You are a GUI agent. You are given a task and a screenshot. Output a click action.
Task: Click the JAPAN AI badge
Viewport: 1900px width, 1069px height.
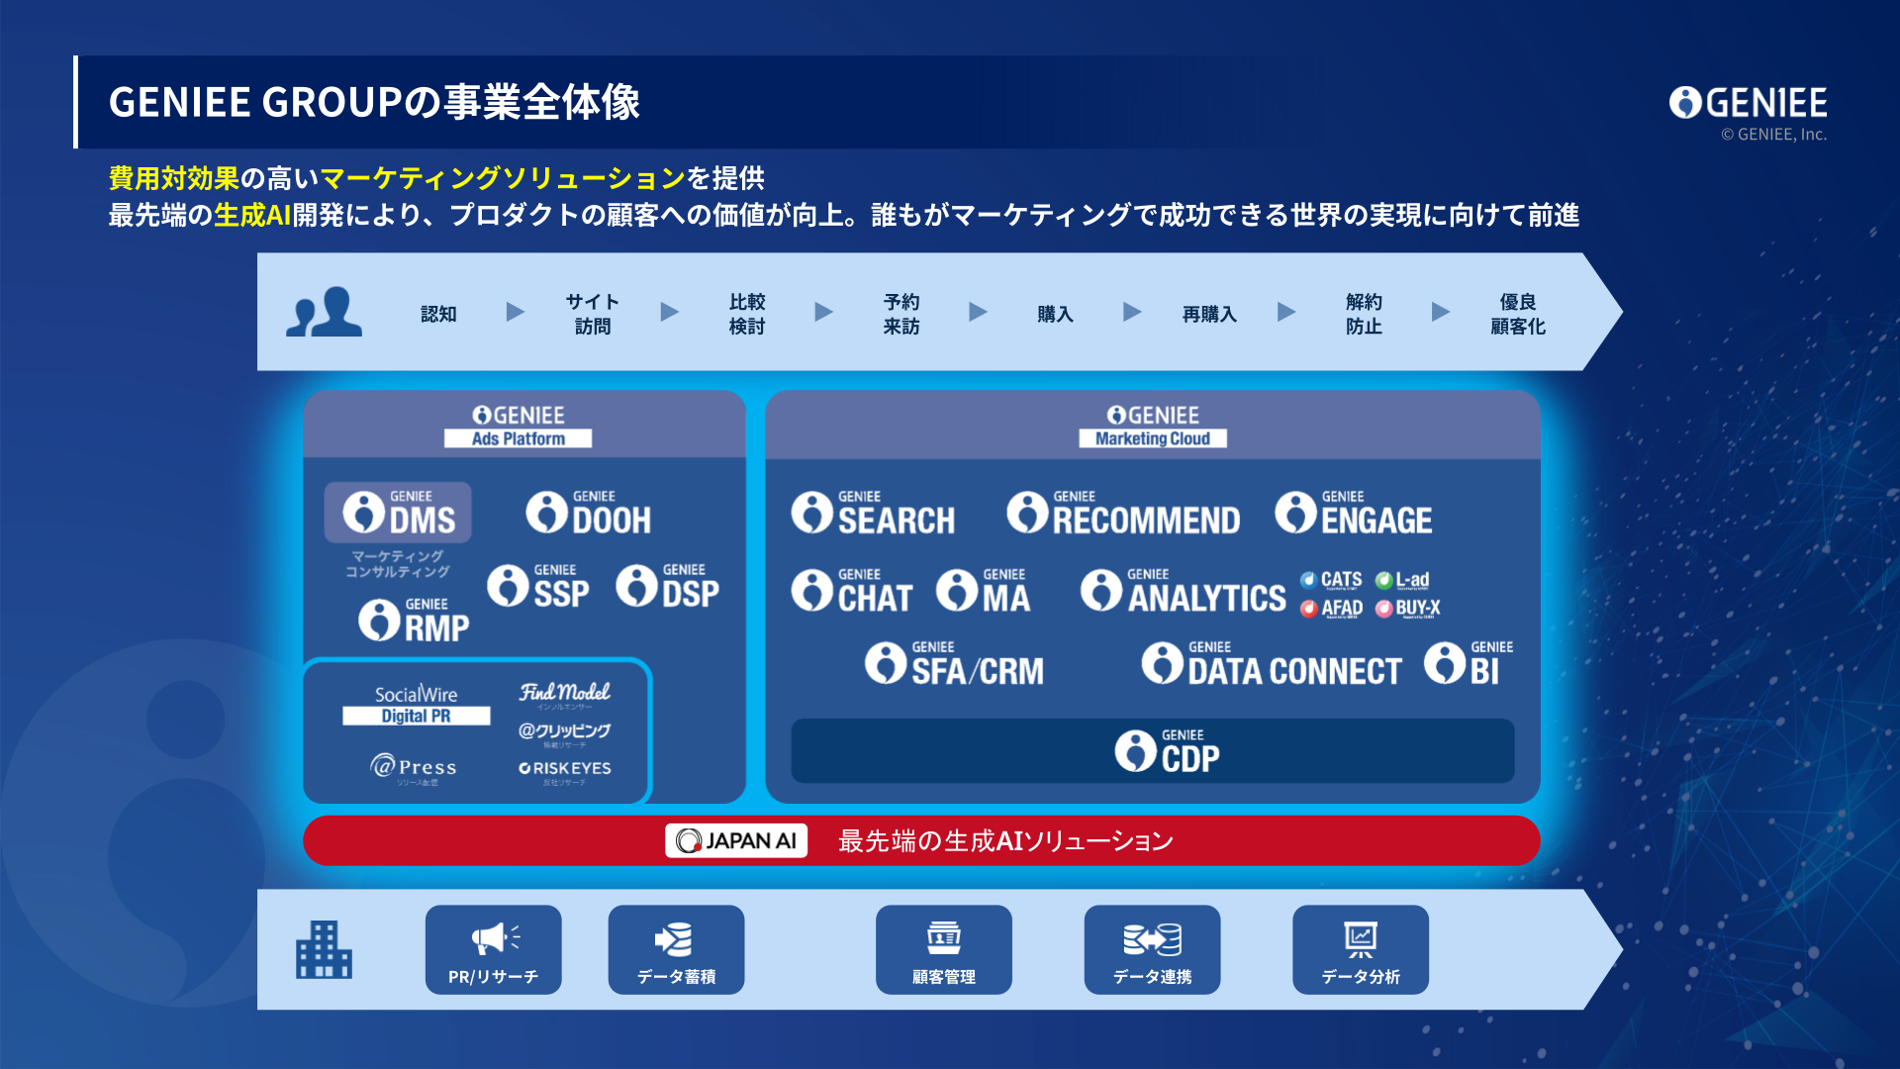(x=736, y=840)
